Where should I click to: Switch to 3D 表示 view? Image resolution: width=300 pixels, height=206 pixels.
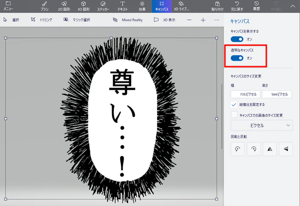[164, 20]
